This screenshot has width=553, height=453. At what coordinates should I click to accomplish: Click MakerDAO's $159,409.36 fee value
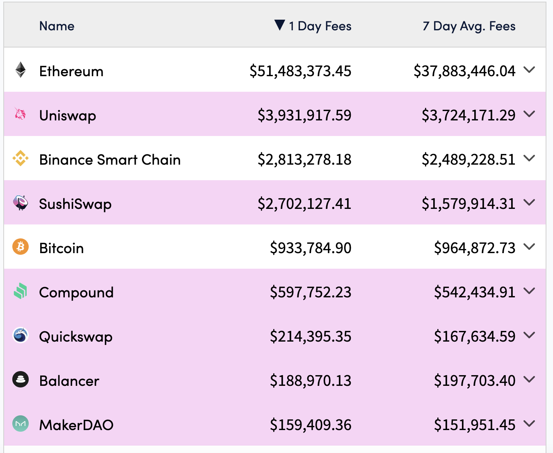311,425
